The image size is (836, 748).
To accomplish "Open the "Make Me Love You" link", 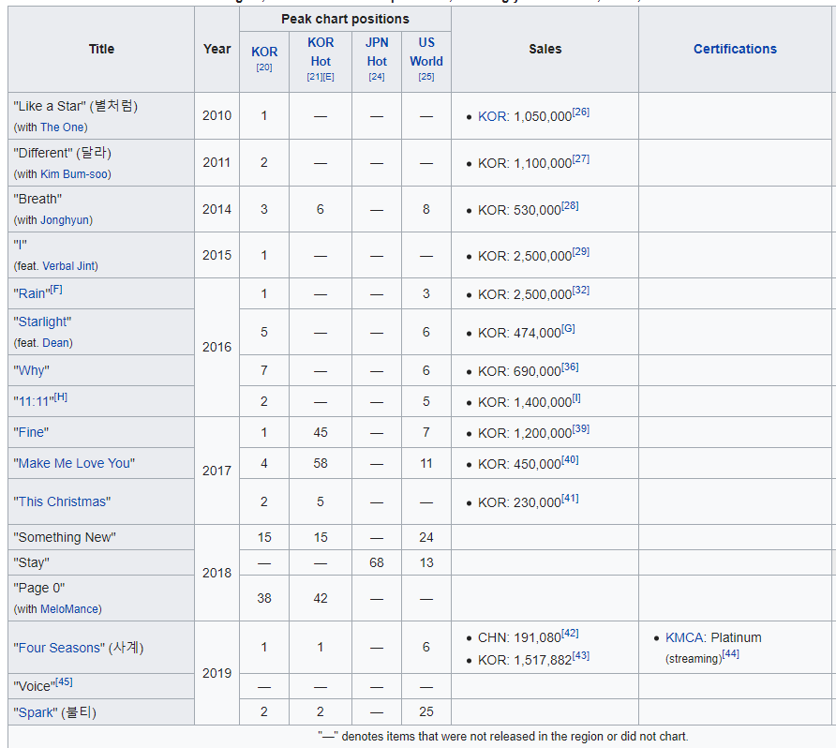I will [x=74, y=463].
